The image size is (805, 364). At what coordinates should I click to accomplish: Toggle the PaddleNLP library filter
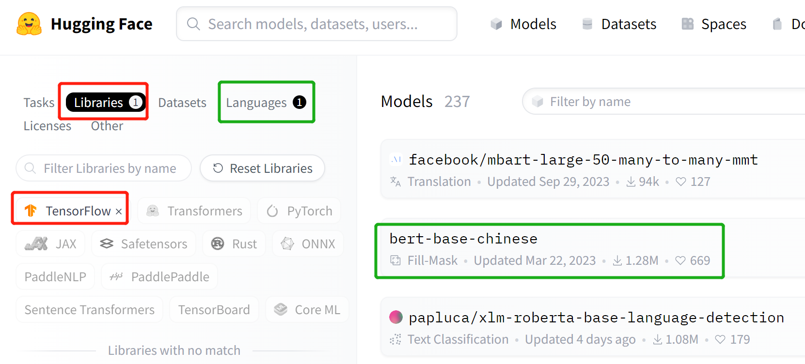(x=55, y=276)
